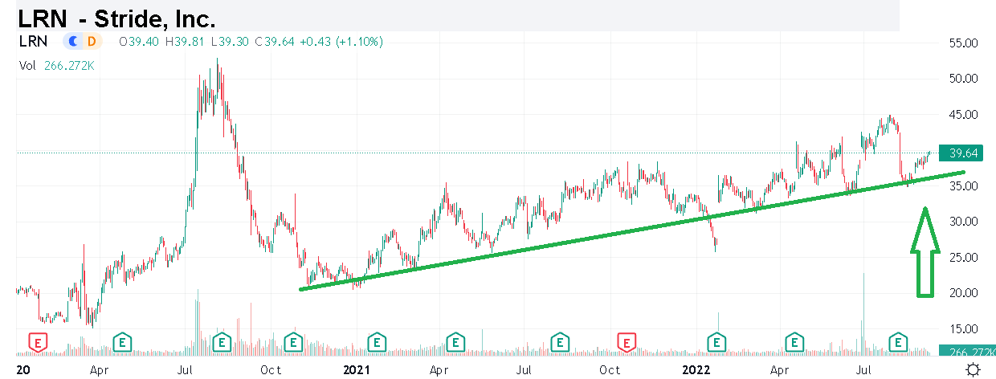Image resolution: width=996 pixels, height=379 pixels.
Task: Open the earnings marker after October 2020
Action: pyautogui.click(x=293, y=343)
